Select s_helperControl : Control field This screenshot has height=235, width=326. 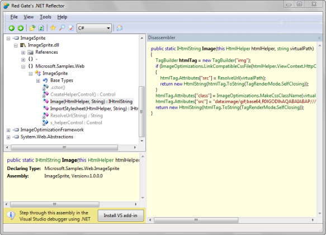tap(76, 123)
